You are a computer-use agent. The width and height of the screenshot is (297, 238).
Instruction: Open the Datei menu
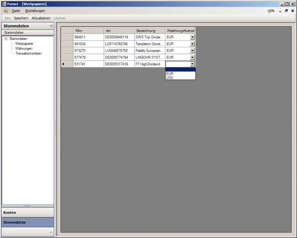16,11
